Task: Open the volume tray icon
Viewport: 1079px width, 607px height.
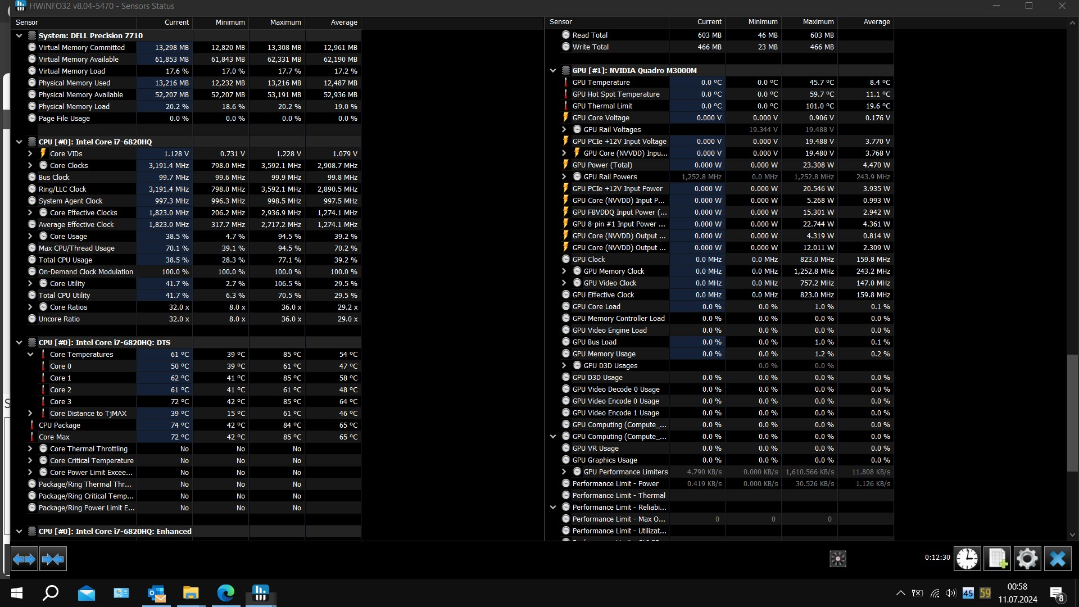Action: point(950,593)
